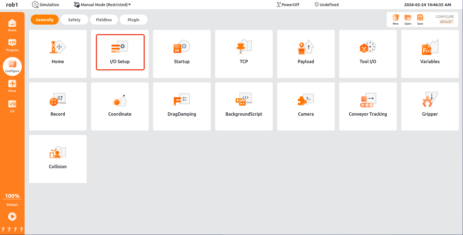
Task: Create a New configuration file
Action: [x=395, y=20]
